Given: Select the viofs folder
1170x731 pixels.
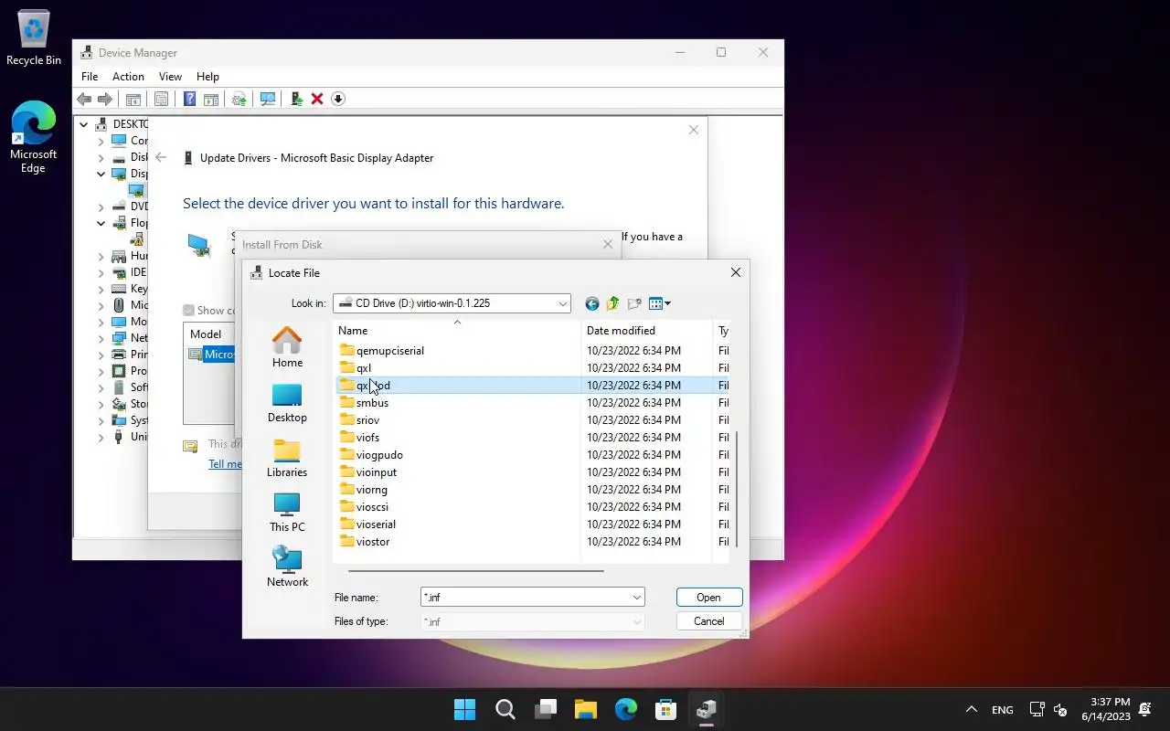Looking at the screenshot, I should point(359,438).
